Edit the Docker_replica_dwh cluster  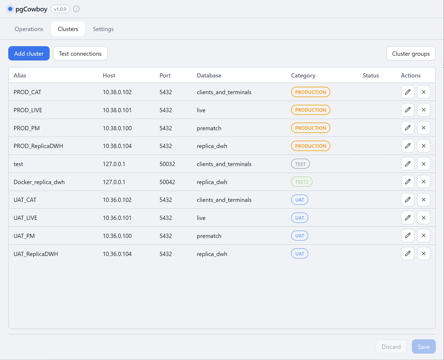click(408, 182)
